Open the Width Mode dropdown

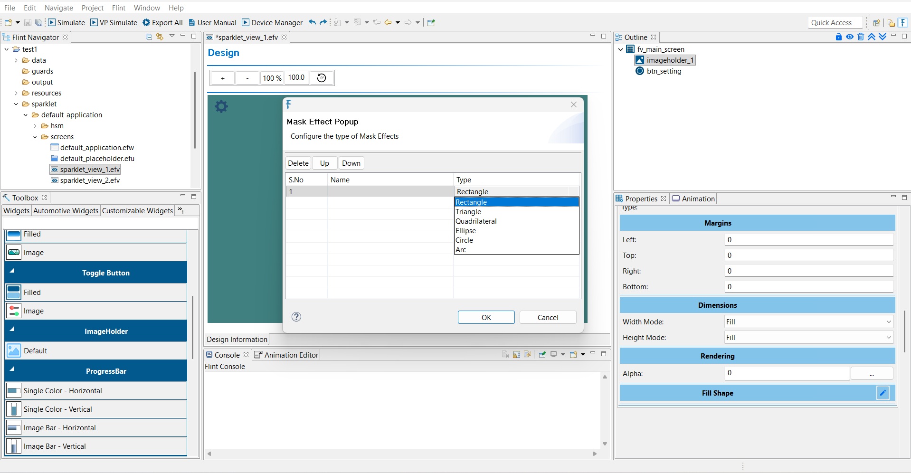pyautogui.click(x=809, y=322)
